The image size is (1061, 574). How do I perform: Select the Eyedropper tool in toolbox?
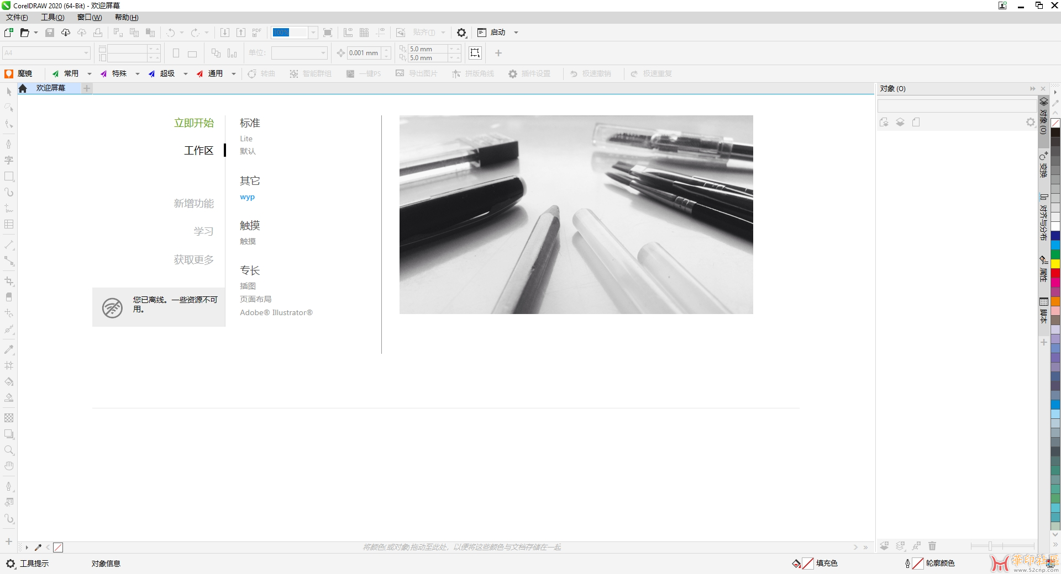(x=9, y=349)
